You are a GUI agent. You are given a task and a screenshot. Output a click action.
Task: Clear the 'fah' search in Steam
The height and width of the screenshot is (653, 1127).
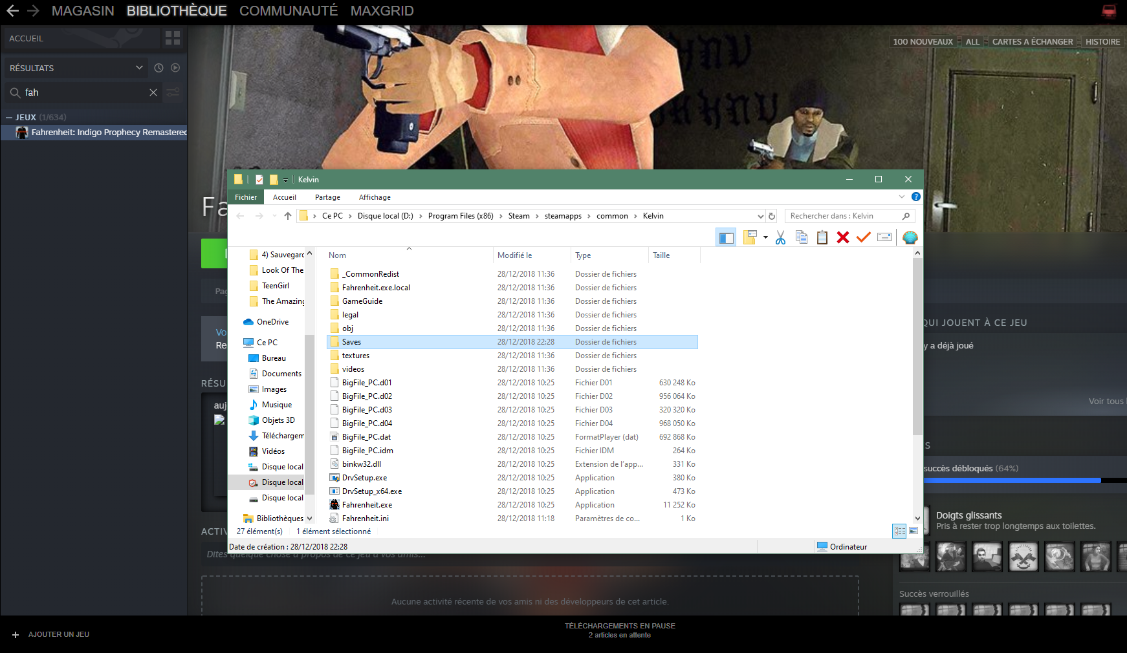[x=153, y=92]
